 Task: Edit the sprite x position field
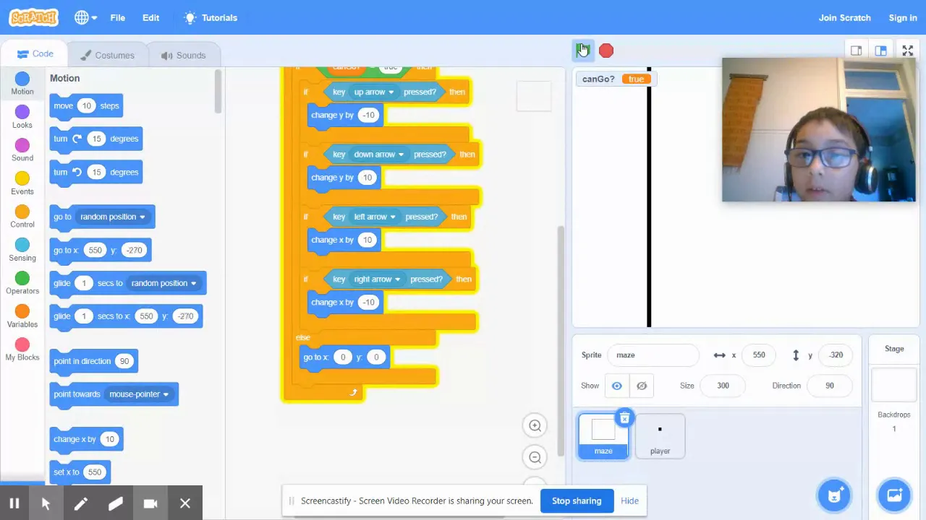(x=759, y=355)
